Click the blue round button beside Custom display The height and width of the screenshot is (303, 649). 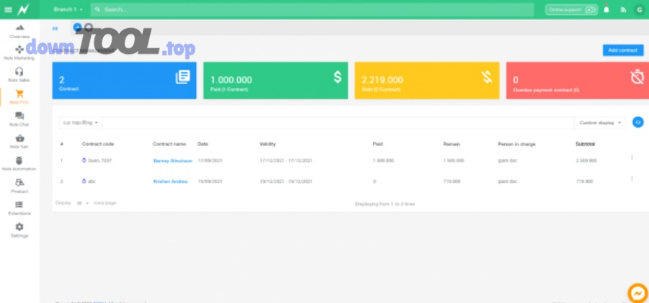coord(637,122)
